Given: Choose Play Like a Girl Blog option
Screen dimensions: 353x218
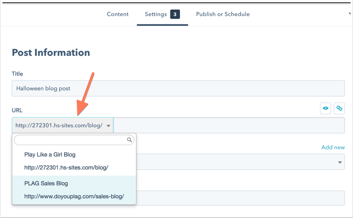Looking at the screenshot, I should point(50,154).
